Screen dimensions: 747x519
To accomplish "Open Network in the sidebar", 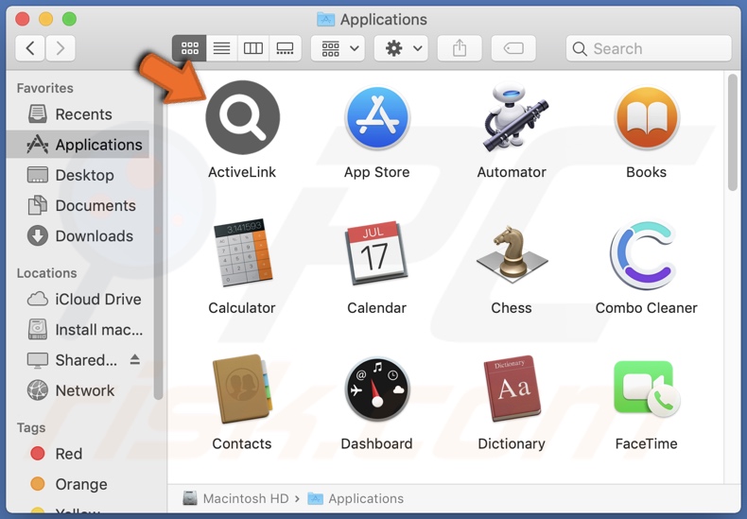I will pos(78,390).
